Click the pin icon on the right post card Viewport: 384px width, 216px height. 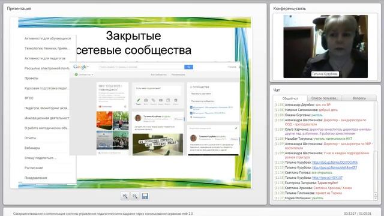pyautogui.click(x=236, y=128)
